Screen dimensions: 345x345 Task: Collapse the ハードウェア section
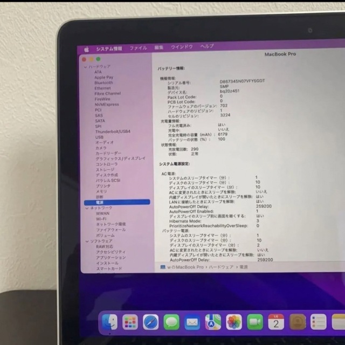click(86, 67)
